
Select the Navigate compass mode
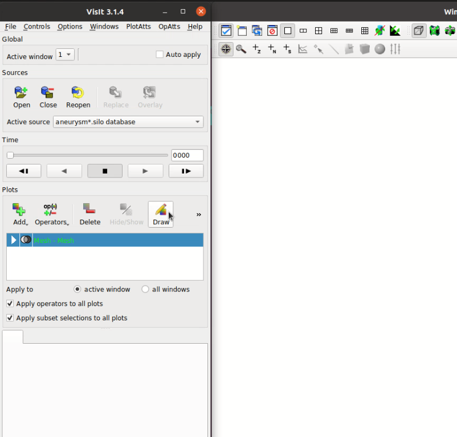(226, 49)
